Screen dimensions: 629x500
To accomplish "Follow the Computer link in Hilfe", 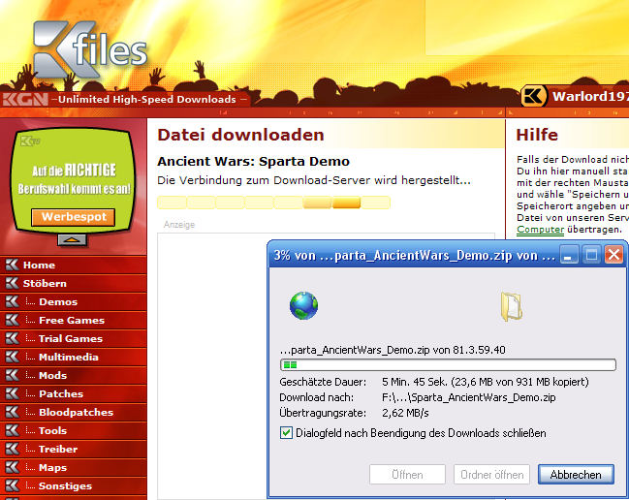I will tap(541, 230).
